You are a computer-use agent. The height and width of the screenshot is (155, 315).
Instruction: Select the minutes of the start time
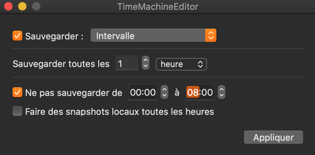coord(150,93)
